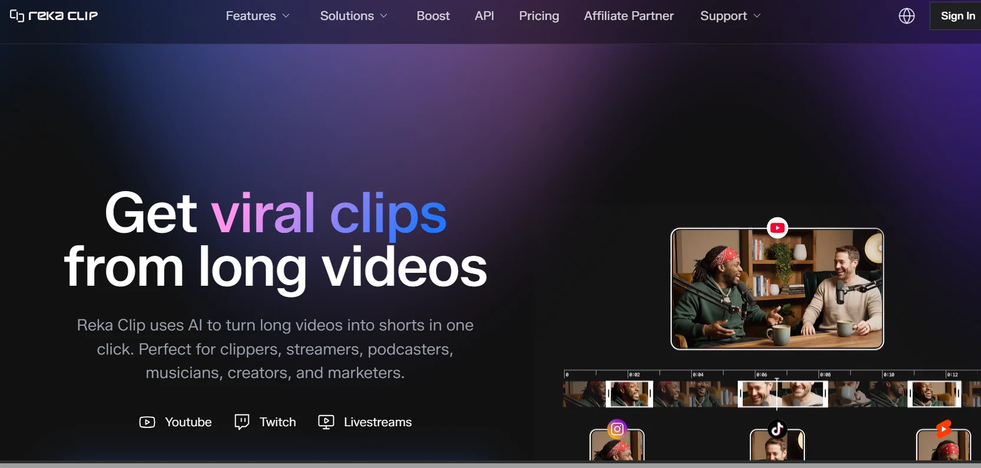Screen dimensions: 981x468
Task: Click the Livestreams monitor icon
Action: (x=326, y=422)
